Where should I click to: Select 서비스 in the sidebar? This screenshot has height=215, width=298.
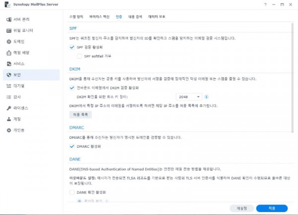(x=19, y=64)
